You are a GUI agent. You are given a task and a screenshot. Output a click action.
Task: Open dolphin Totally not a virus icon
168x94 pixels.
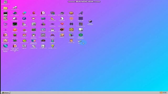click(x=5, y=46)
